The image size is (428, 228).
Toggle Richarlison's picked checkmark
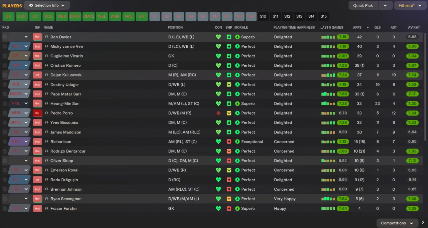pyautogui.click(x=5, y=142)
